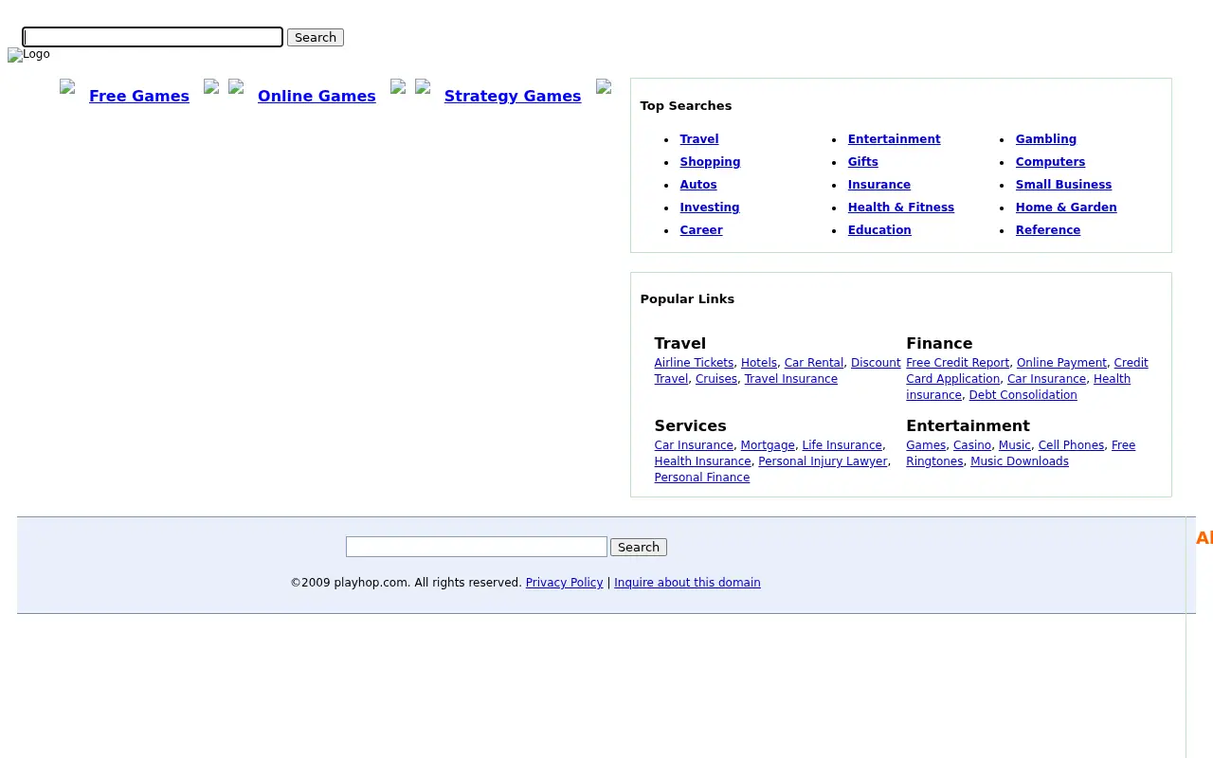Viewport: 1213px width, 758px height.
Task: Go to Gambling top search
Action: [1046, 139]
